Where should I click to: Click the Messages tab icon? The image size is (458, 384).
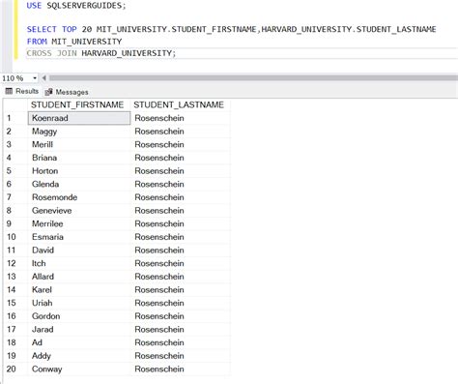click(48, 92)
